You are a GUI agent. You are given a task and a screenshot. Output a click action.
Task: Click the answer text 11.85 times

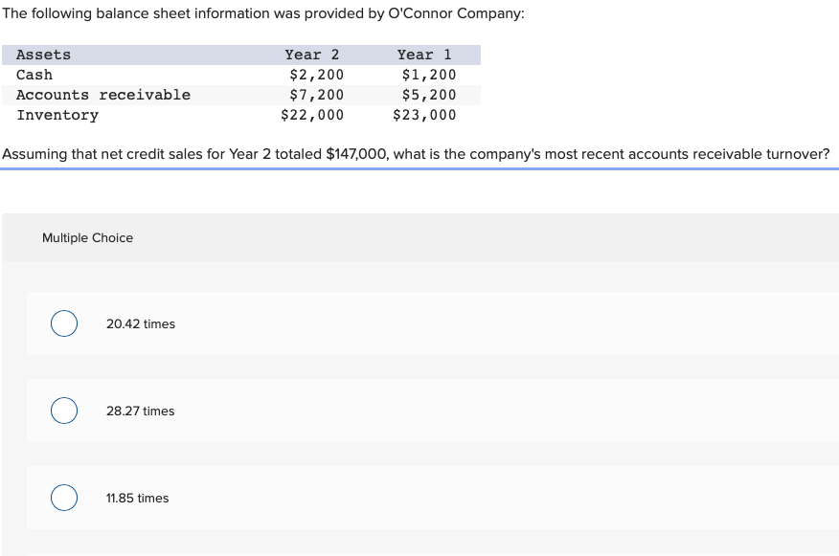(137, 498)
